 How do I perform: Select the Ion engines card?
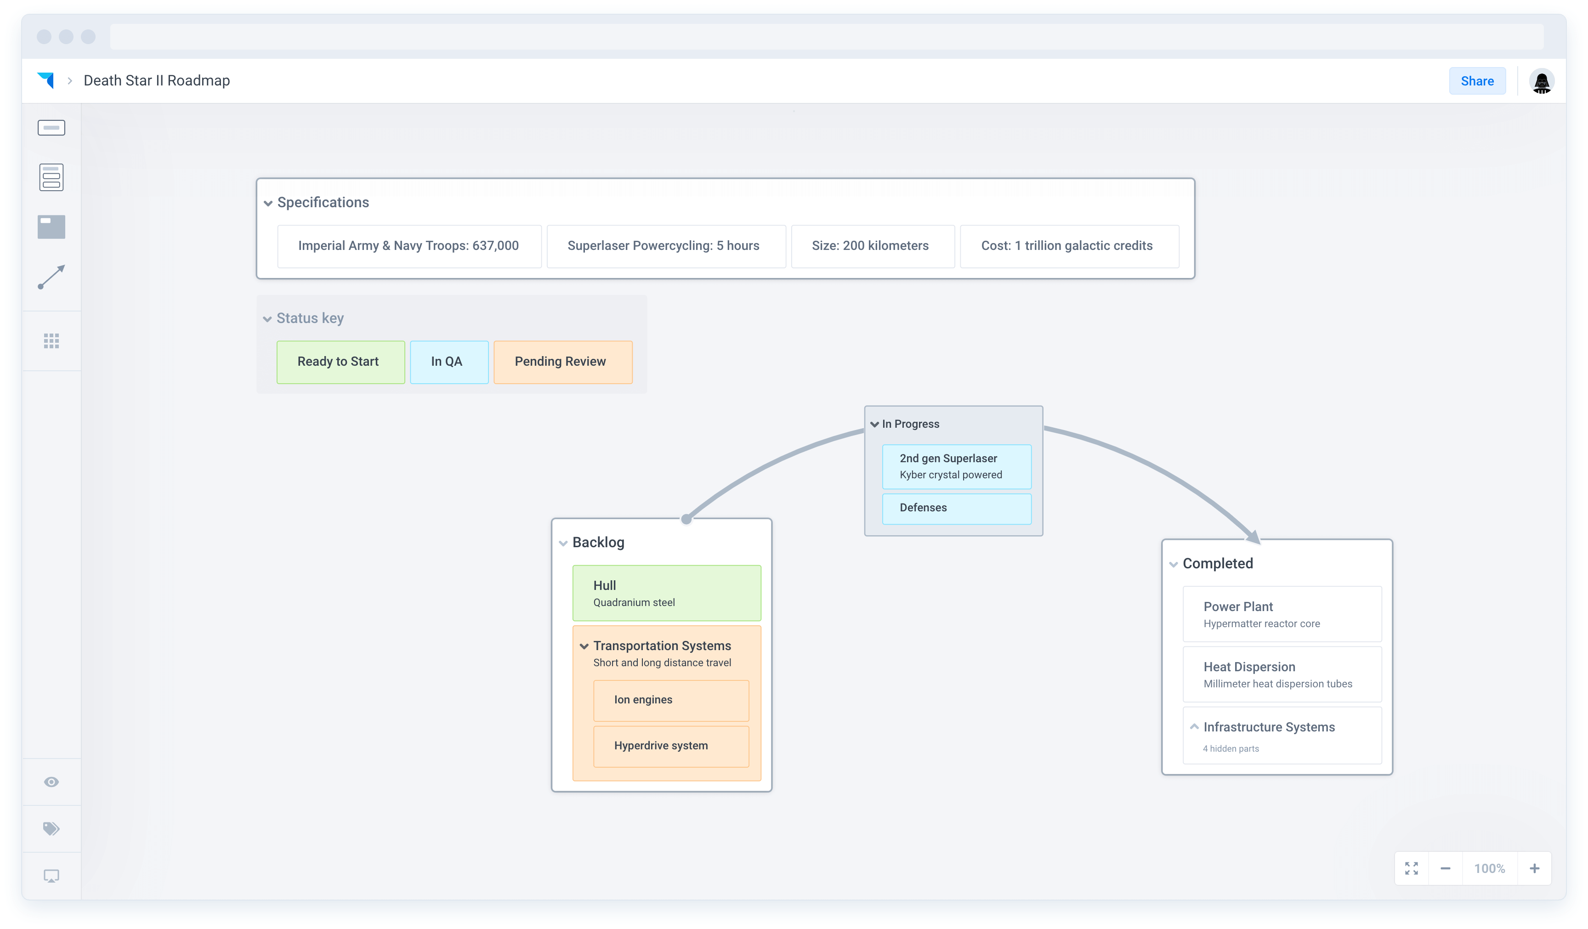point(671,700)
